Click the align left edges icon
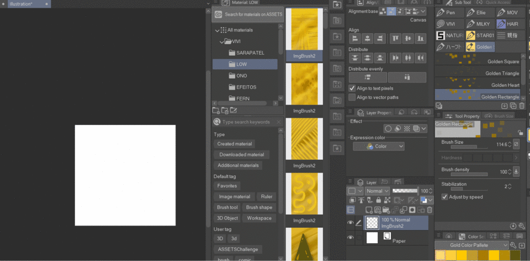This screenshot has width=530, height=261. click(354, 39)
